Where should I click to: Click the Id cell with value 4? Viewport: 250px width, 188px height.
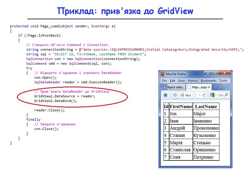(x=166, y=135)
